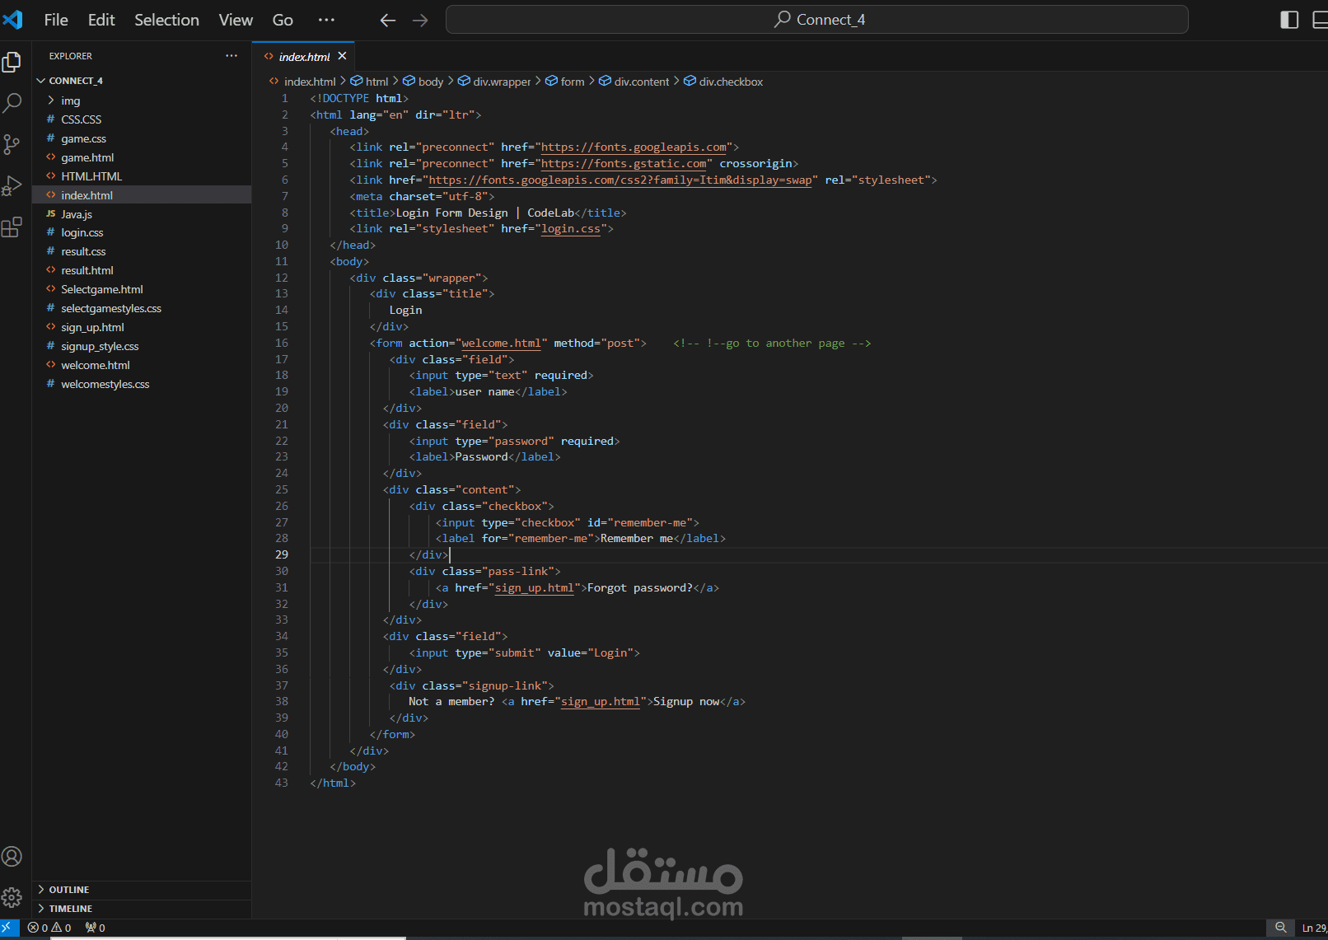1328x940 pixels.
Task: Open HTML.HTML file
Action: pos(142,176)
